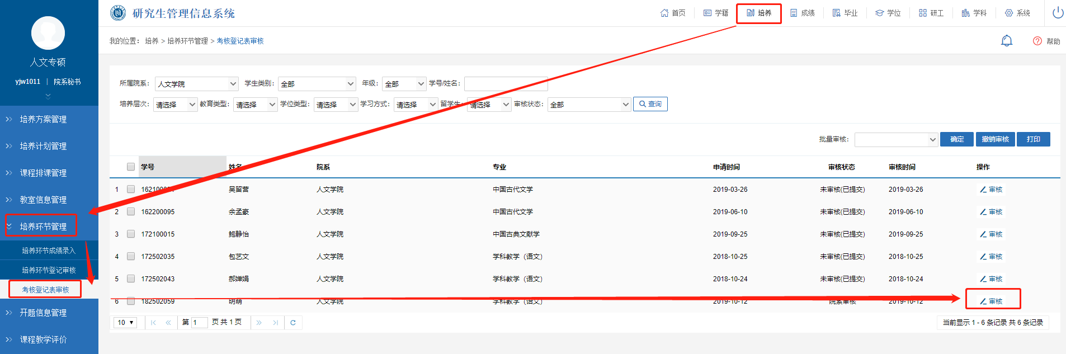The height and width of the screenshot is (354, 1066).
Task: Click the power logout icon
Action: (1058, 13)
